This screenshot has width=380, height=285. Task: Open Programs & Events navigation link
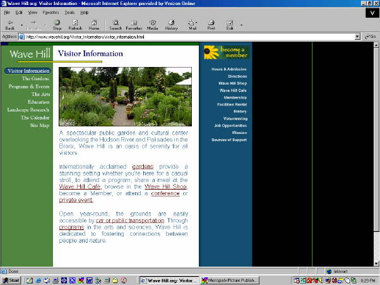pyautogui.click(x=29, y=87)
